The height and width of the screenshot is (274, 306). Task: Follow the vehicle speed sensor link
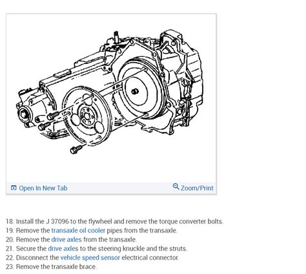point(90,258)
